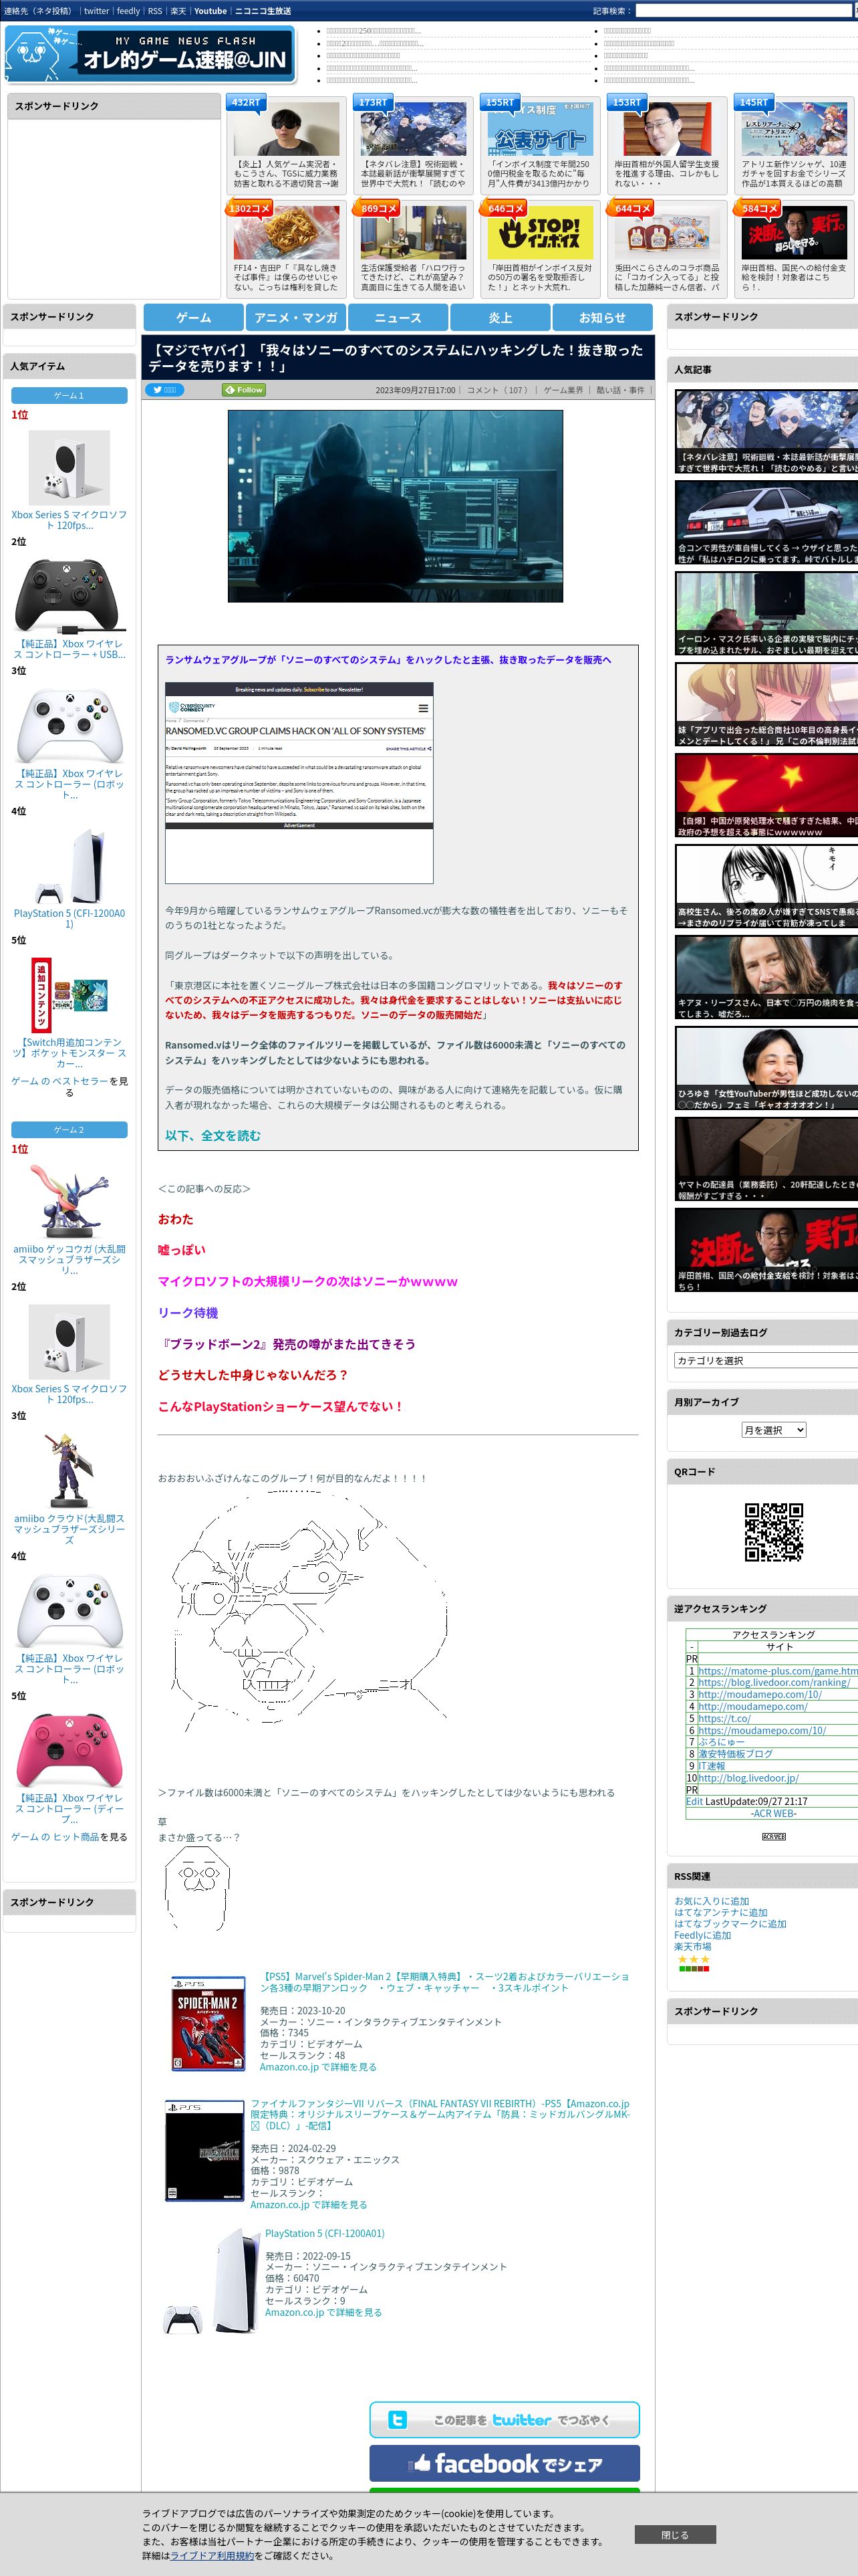Click the 激安特価板ブログ ranking link
This screenshot has width=858, height=2576.
(735, 1754)
